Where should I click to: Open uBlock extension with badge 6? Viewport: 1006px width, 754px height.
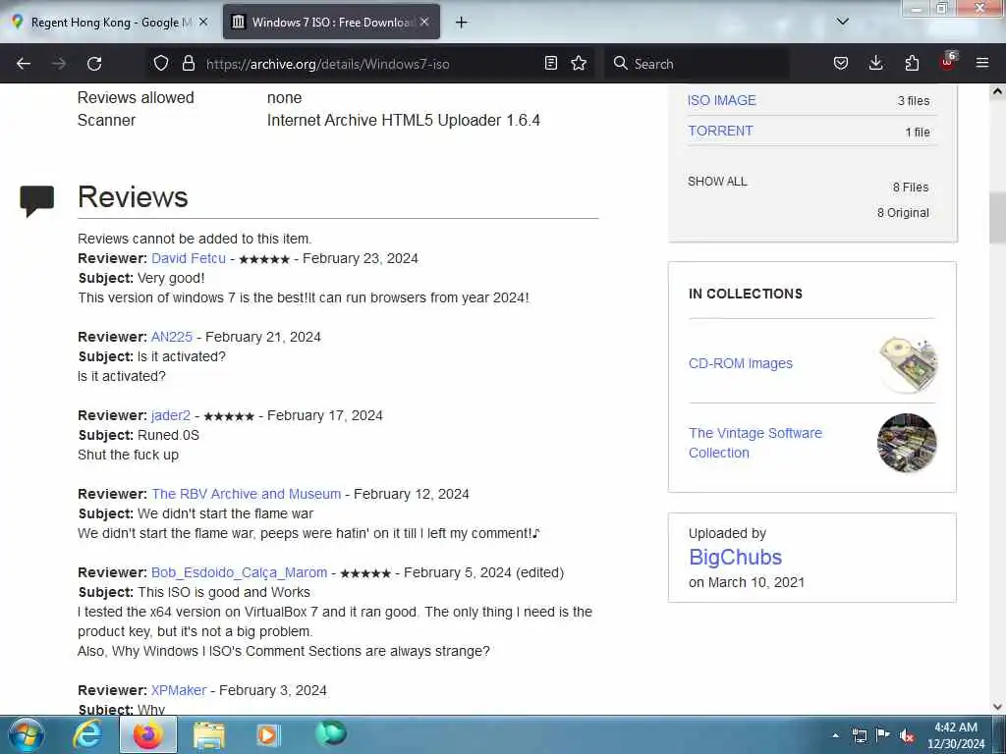click(x=948, y=62)
